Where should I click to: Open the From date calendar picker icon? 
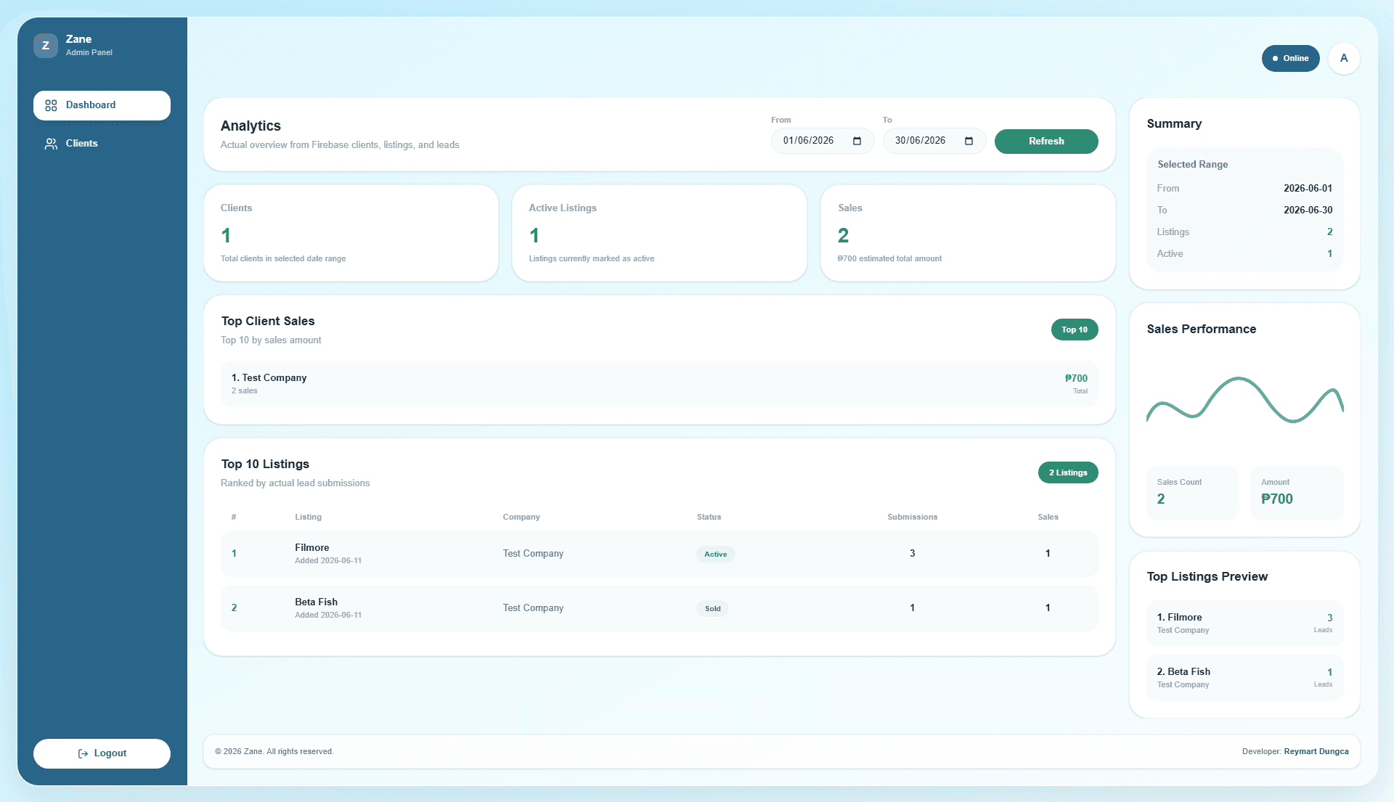coord(857,141)
